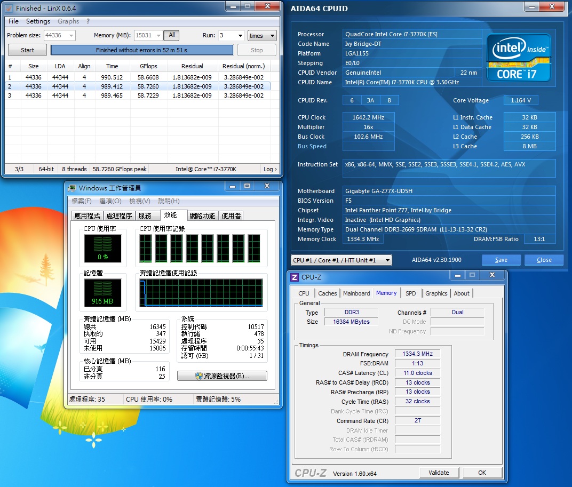Screen dimensions: 572x487
Task: Click the OK button in CPU-Z
Action: pyautogui.click(x=482, y=473)
